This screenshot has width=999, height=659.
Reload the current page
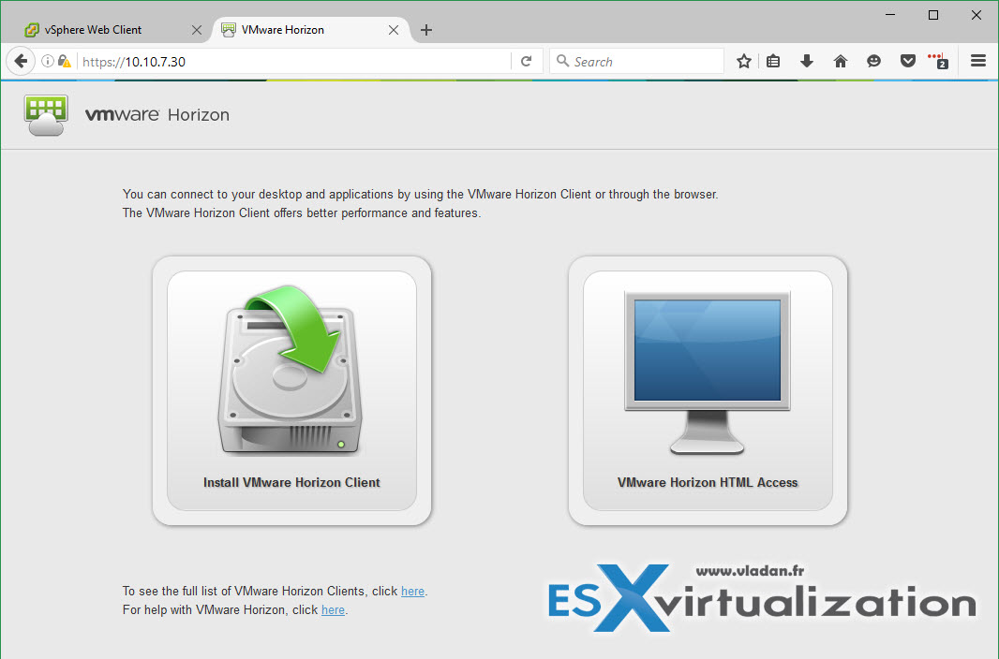[527, 61]
